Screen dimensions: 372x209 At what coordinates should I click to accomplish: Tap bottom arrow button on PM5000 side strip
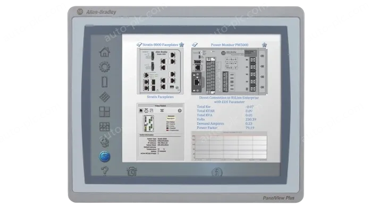point(262,87)
